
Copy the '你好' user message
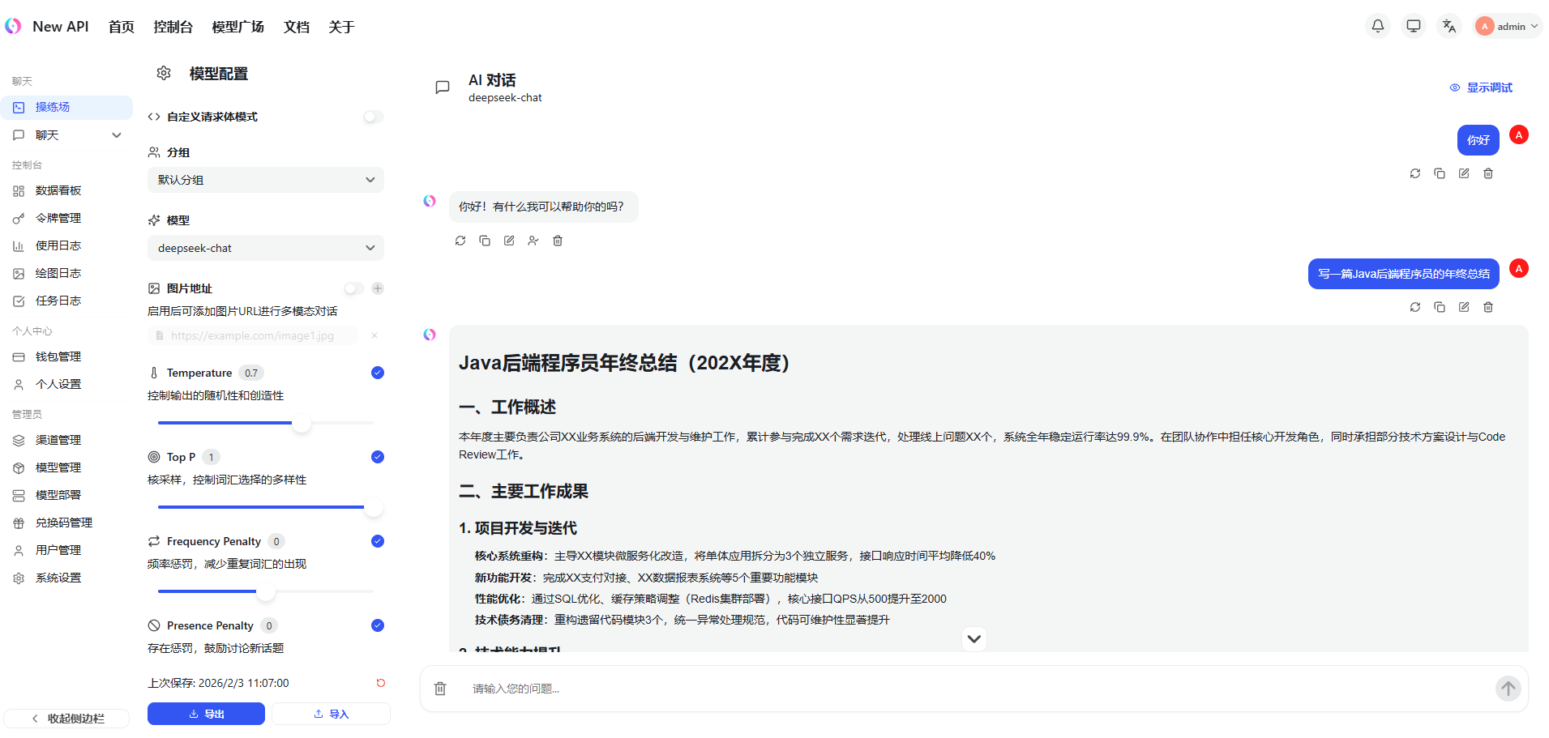point(1439,173)
